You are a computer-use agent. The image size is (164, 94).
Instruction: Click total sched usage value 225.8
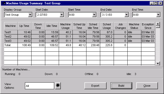109,45
